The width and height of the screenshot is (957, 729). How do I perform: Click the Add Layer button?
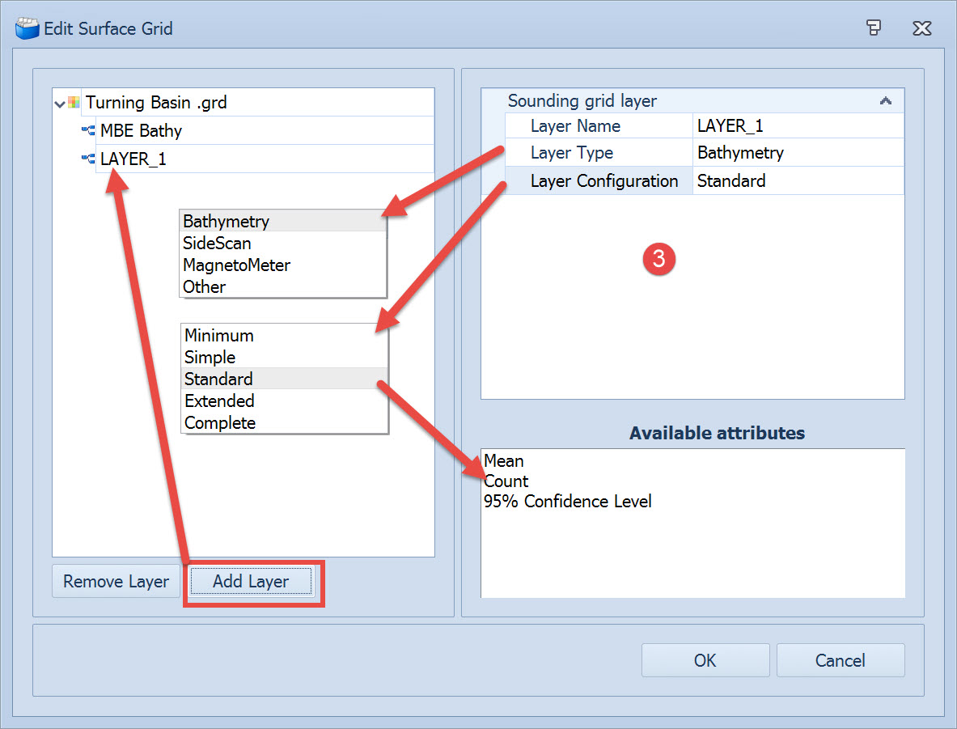click(251, 581)
